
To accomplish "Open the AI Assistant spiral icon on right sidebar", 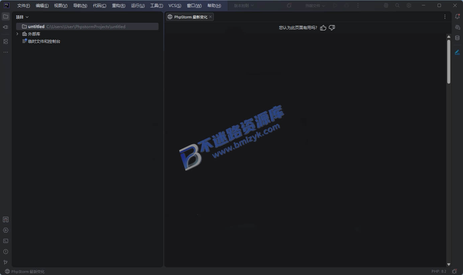I will point(457,27).
